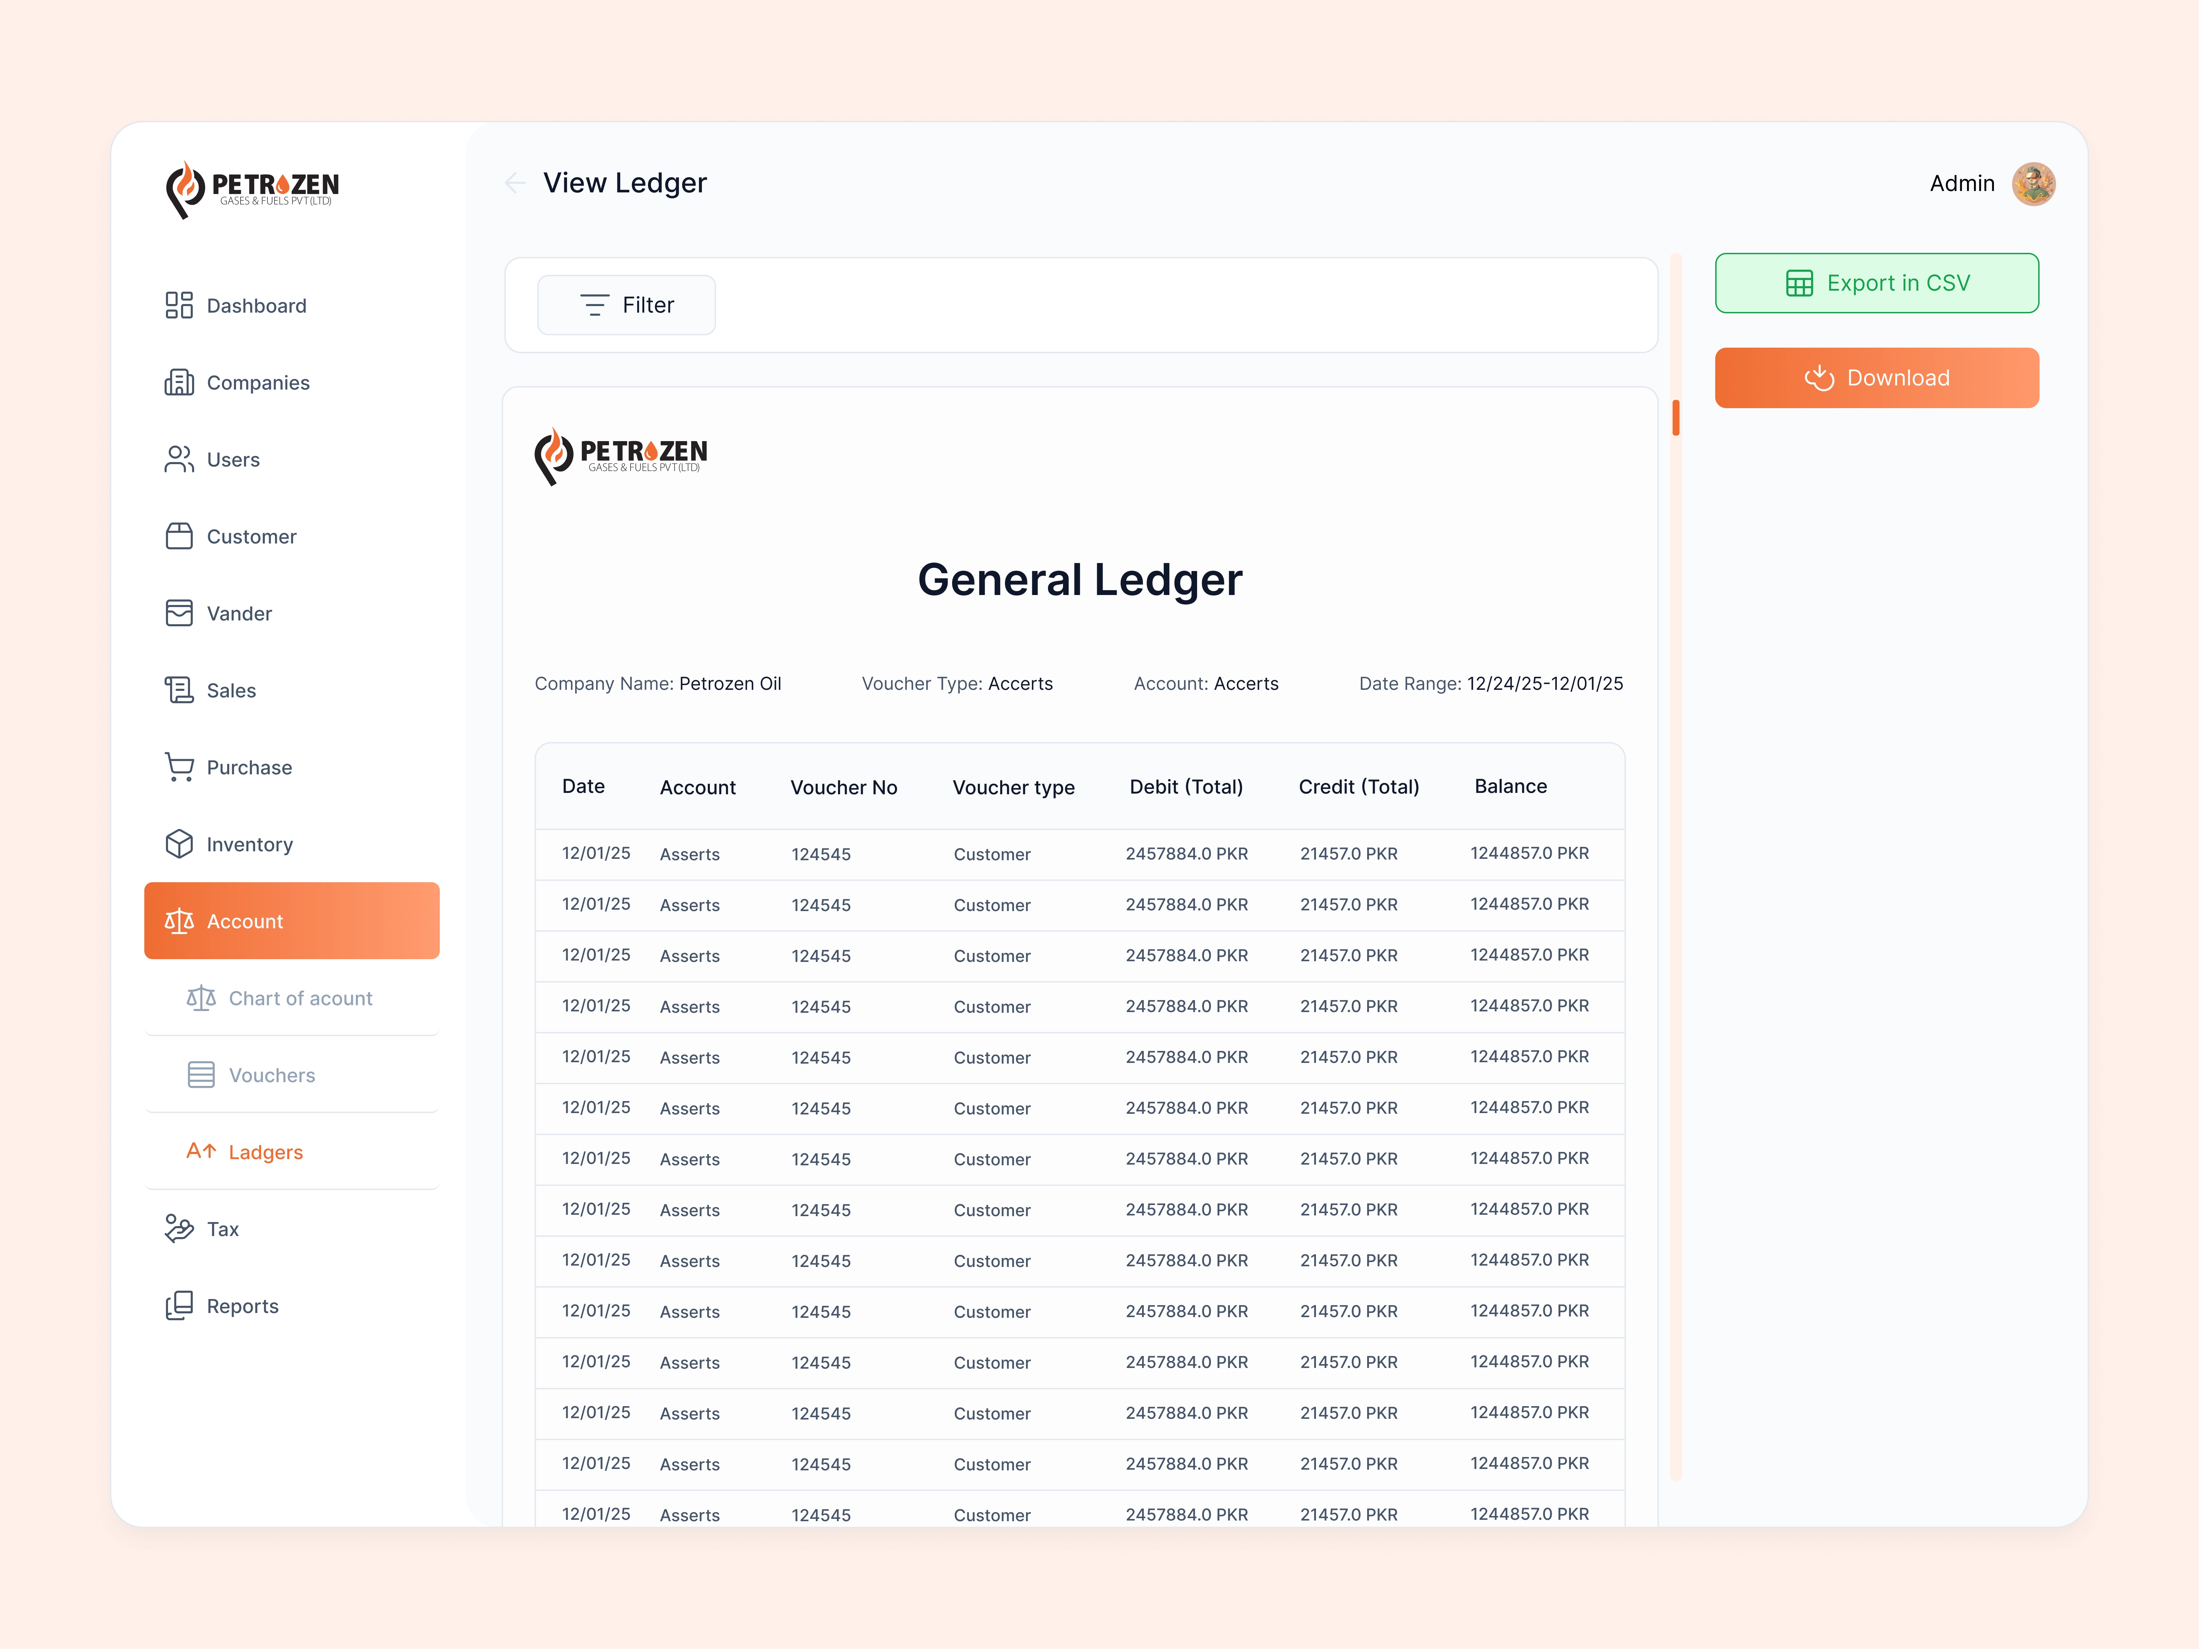Click the orange scrollbar thumb

[x=1676, y=417]
